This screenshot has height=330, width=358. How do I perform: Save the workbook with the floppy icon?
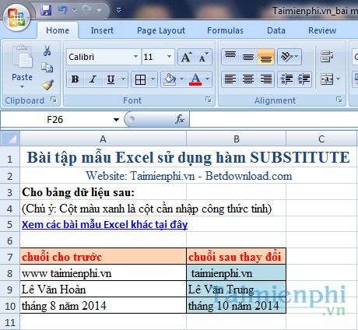[x=46, y=10]
